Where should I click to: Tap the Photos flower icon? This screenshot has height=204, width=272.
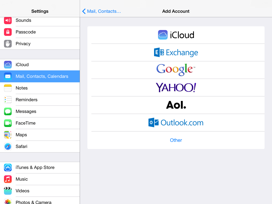[x=8, y=201]
